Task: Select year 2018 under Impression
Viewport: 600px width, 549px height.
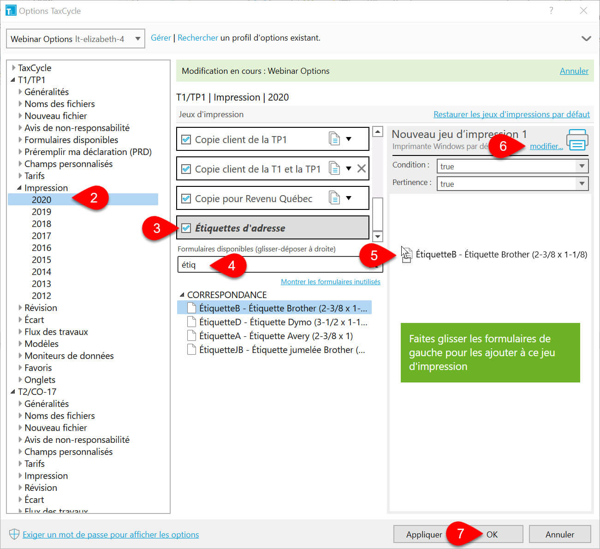Action: [42, 224]
